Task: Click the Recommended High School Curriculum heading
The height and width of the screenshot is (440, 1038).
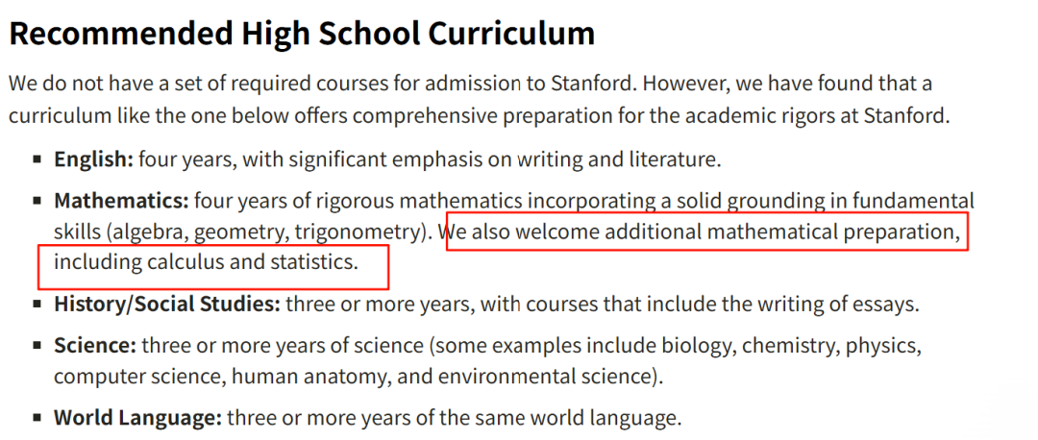Action: [x=302, y=34]
